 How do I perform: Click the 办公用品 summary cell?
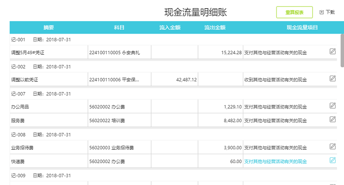pyautogui.click(x=49, y=107)
